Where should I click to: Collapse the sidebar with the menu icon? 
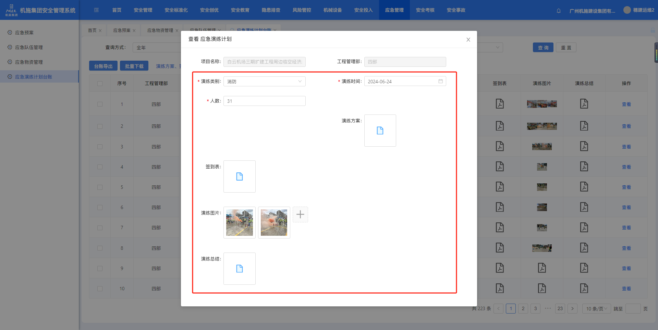96,10
